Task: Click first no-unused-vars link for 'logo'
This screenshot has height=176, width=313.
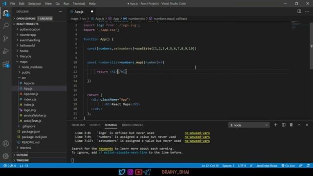Action: point(197,133)
